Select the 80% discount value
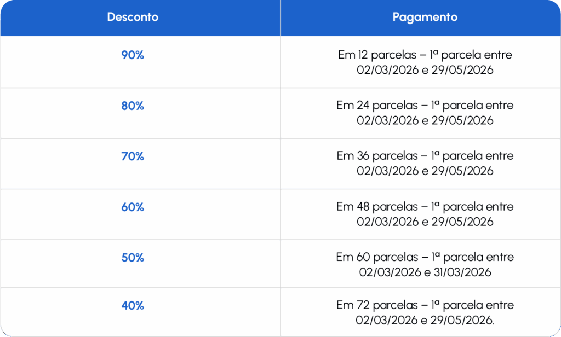 pyautogui.click(x=133, y=106)
